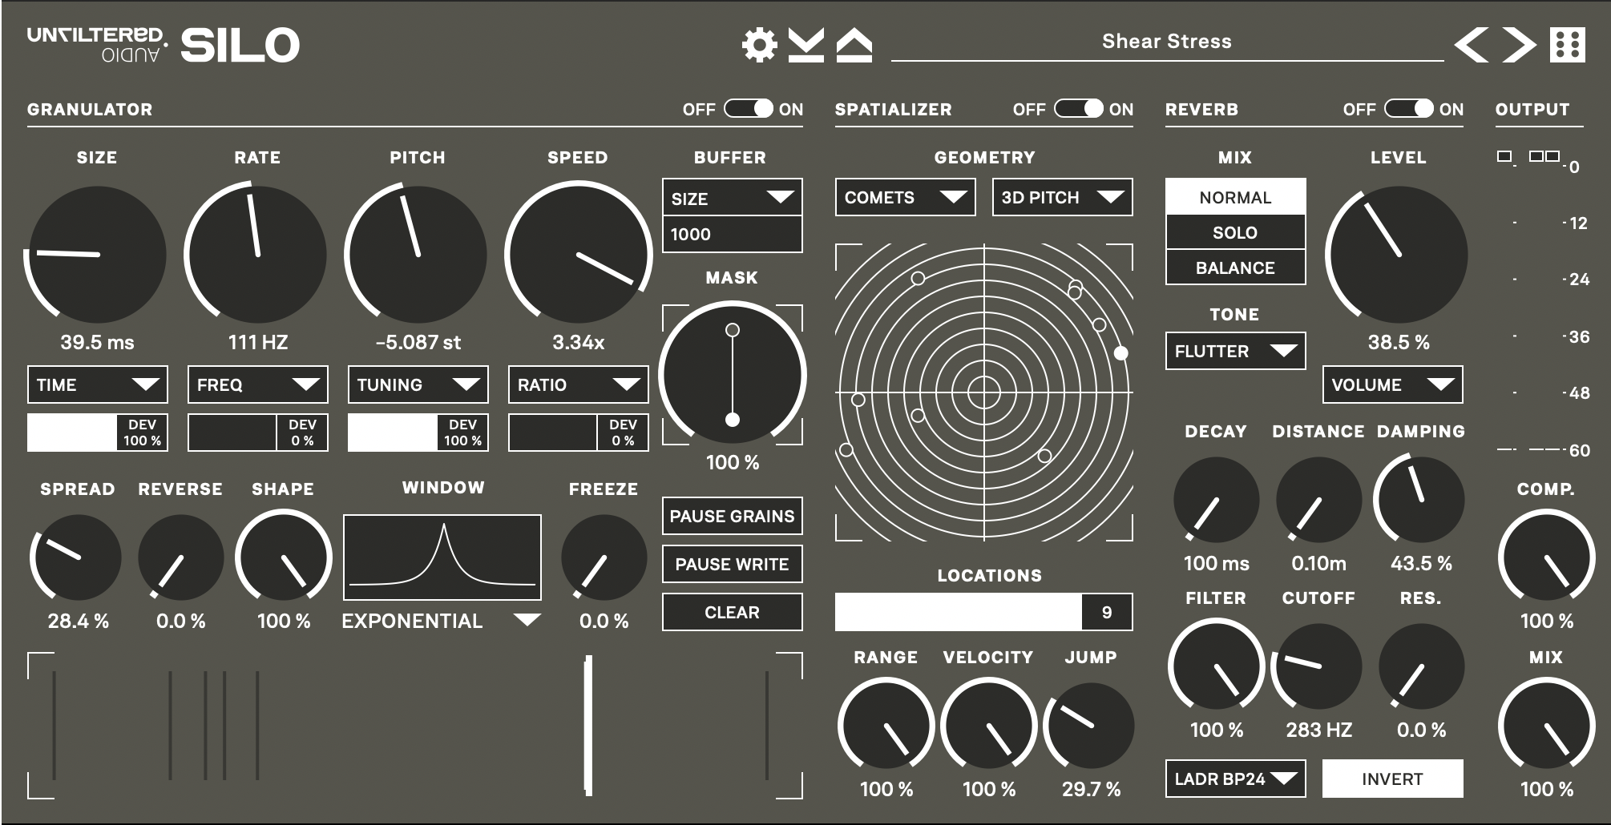Click the JUMP knob
Image resolution: width=1611 pixels, height=825 pixels.
(1089, 726)
